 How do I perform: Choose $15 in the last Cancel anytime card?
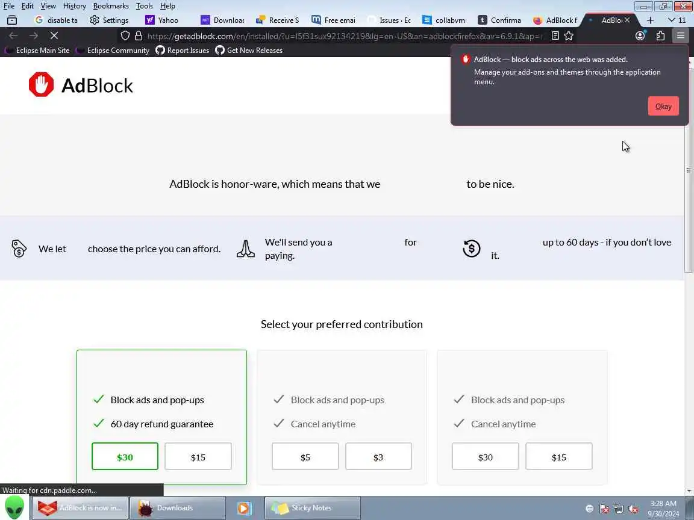point(558,456)
